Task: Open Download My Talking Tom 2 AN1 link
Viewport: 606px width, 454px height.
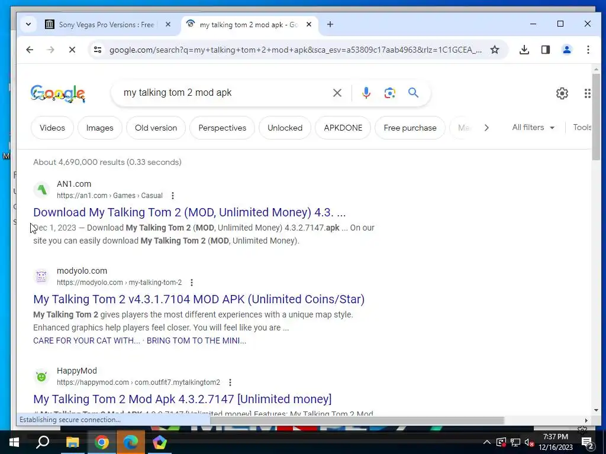Action: tap(189, 212)
